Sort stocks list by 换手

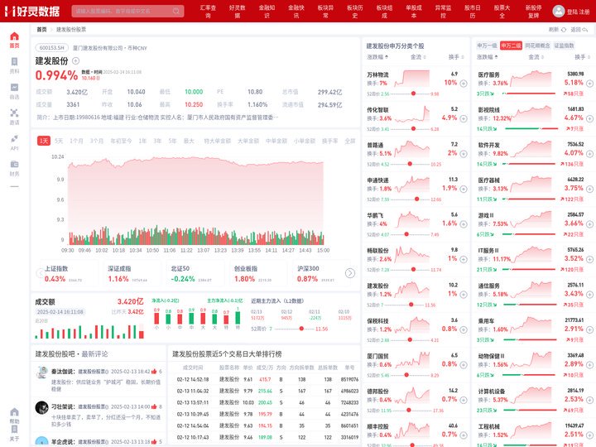click(x=456, y=57)
